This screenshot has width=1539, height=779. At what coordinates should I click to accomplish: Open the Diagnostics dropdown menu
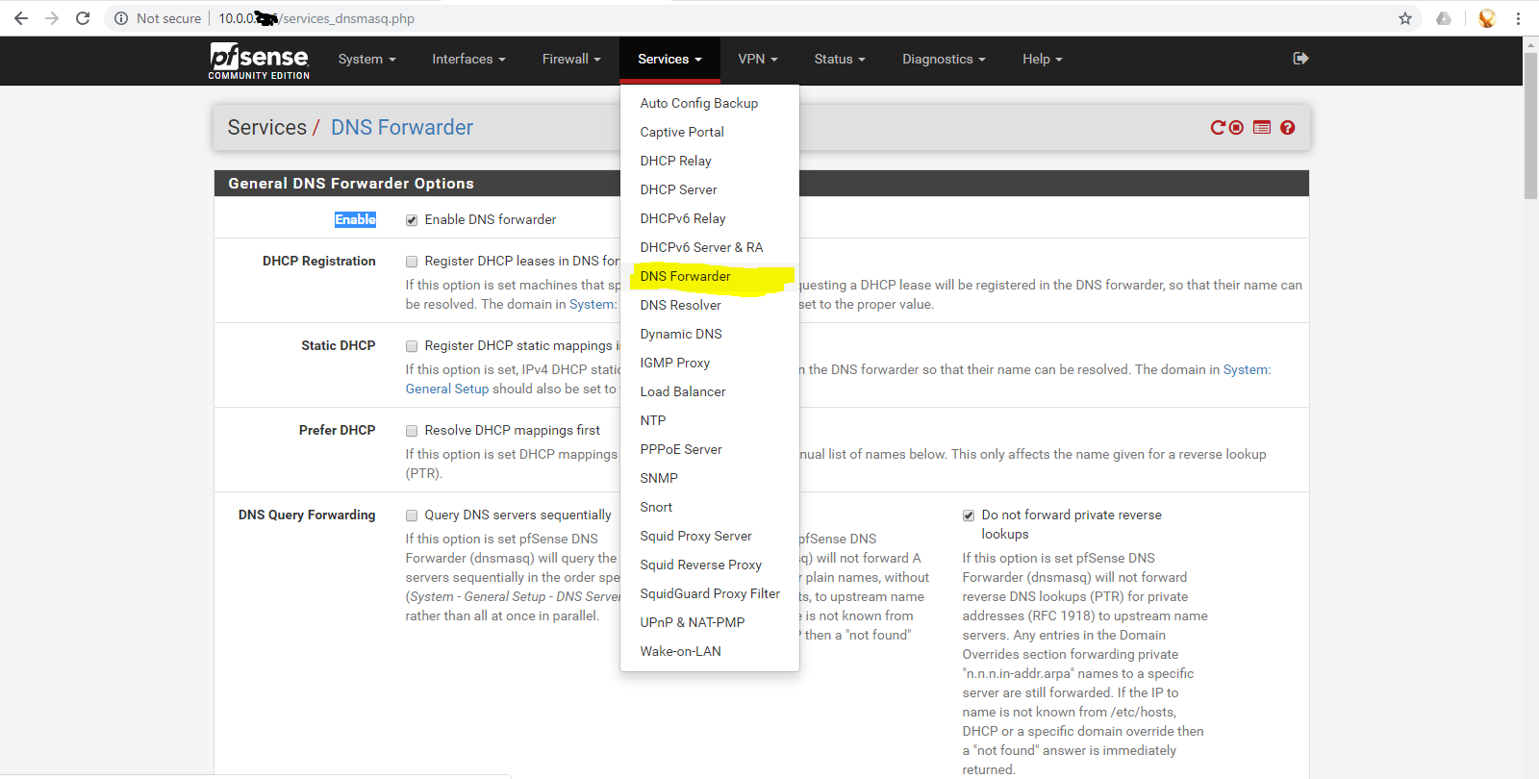(x=944, y=60)
